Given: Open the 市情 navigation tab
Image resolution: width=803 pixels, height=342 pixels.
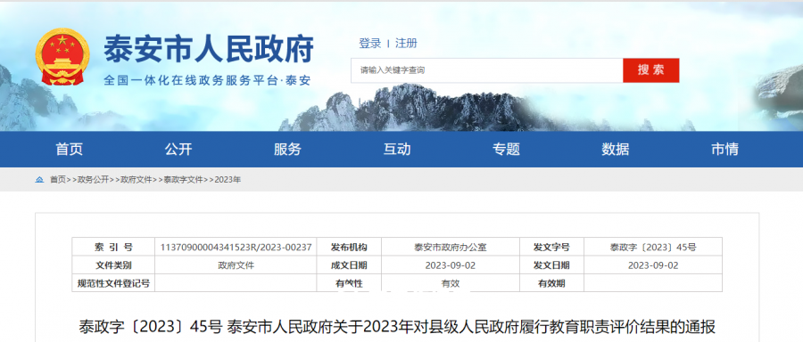Looking at the screenshot, I should tap(724, 150).
